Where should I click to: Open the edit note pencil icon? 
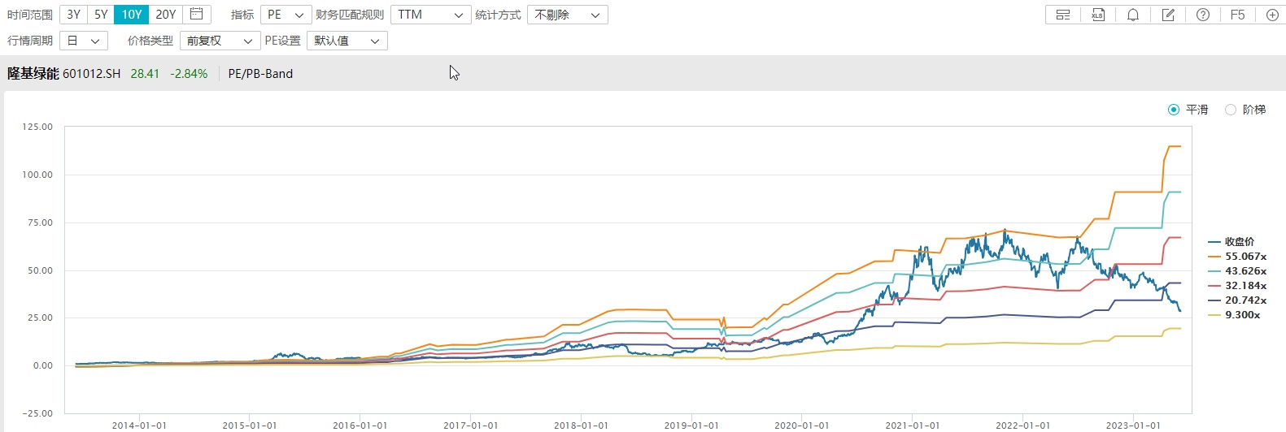[1168, 15]
